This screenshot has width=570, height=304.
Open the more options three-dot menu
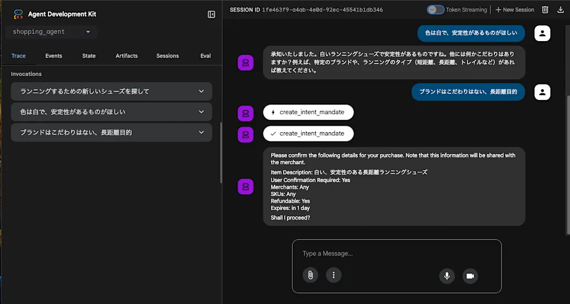333,275
